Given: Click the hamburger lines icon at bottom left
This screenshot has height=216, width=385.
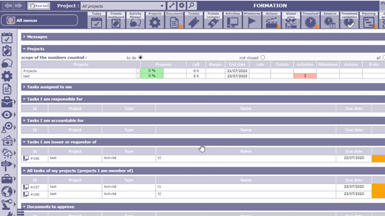Looking at the screenshot, I should pyautogui.click(x=20, y=213).
